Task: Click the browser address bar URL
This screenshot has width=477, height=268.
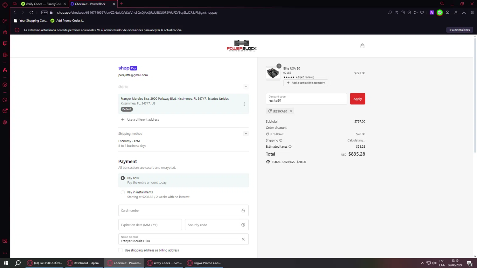Action: [137, 12]
